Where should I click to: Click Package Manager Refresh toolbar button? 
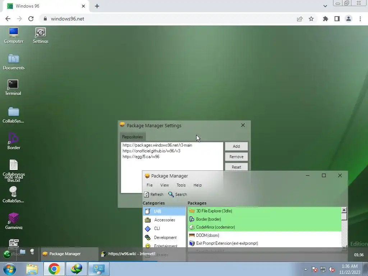[x=154, y=194]
